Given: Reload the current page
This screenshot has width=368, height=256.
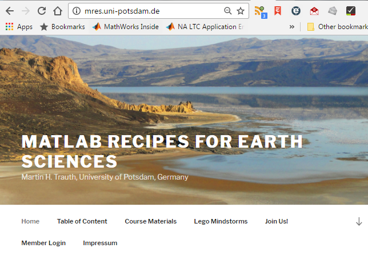Looking at the screenshot, I should tap(42, 11).
